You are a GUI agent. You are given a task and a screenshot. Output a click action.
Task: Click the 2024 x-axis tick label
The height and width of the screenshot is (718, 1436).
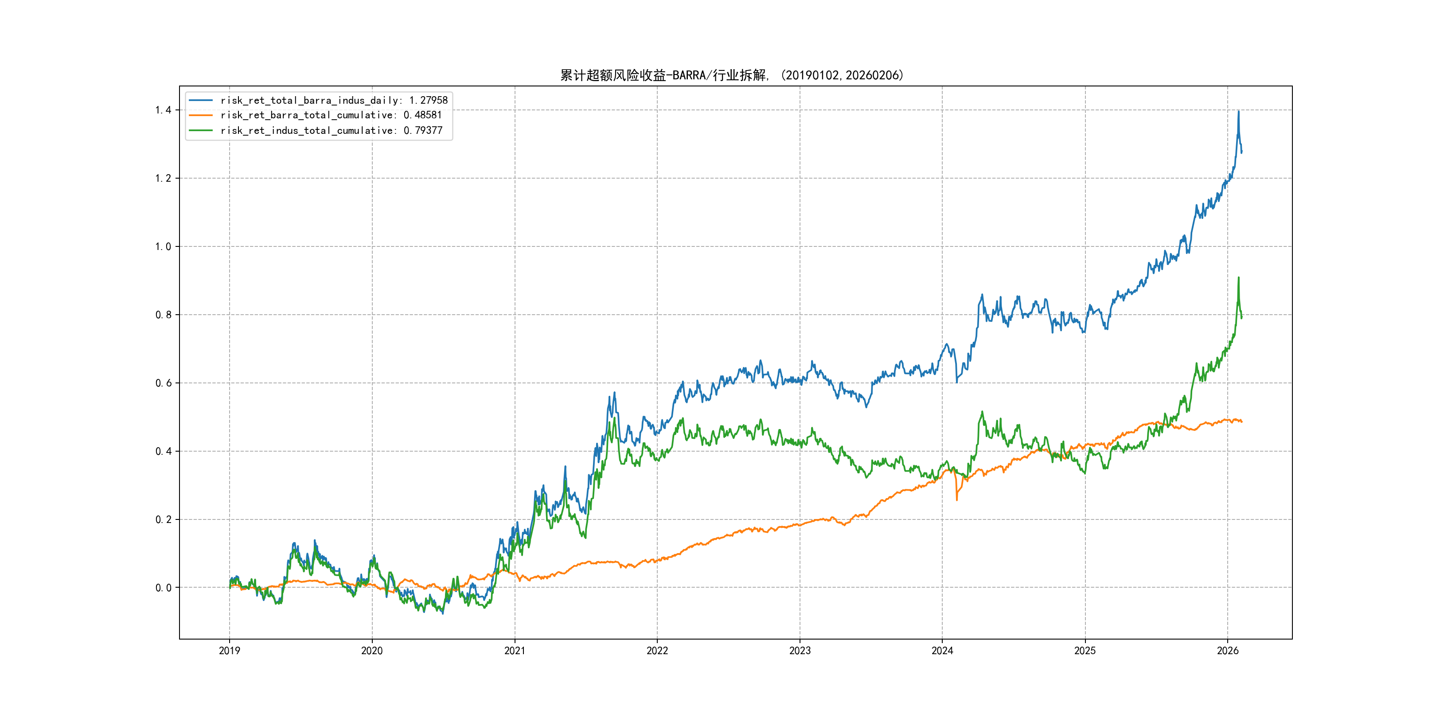942,651
